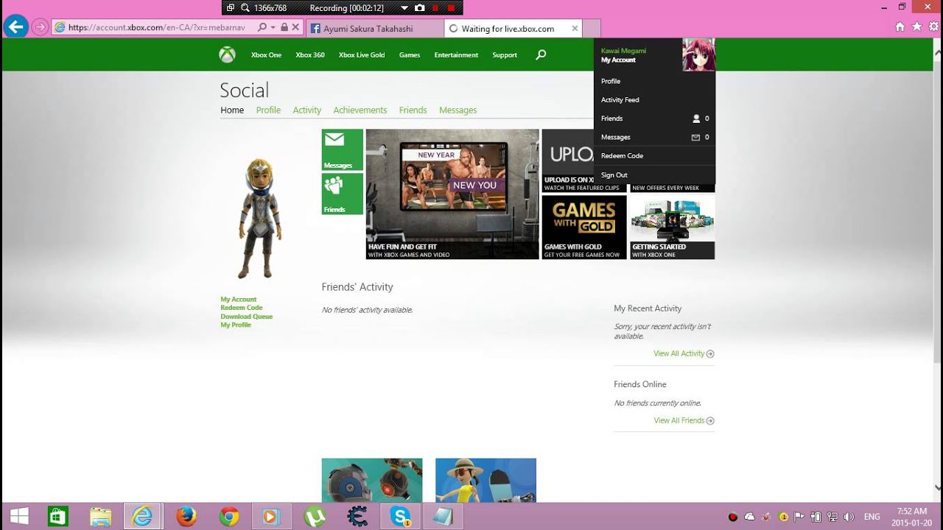Open Support nav menu
The image size is (943, 530).
tap(505, 55)
